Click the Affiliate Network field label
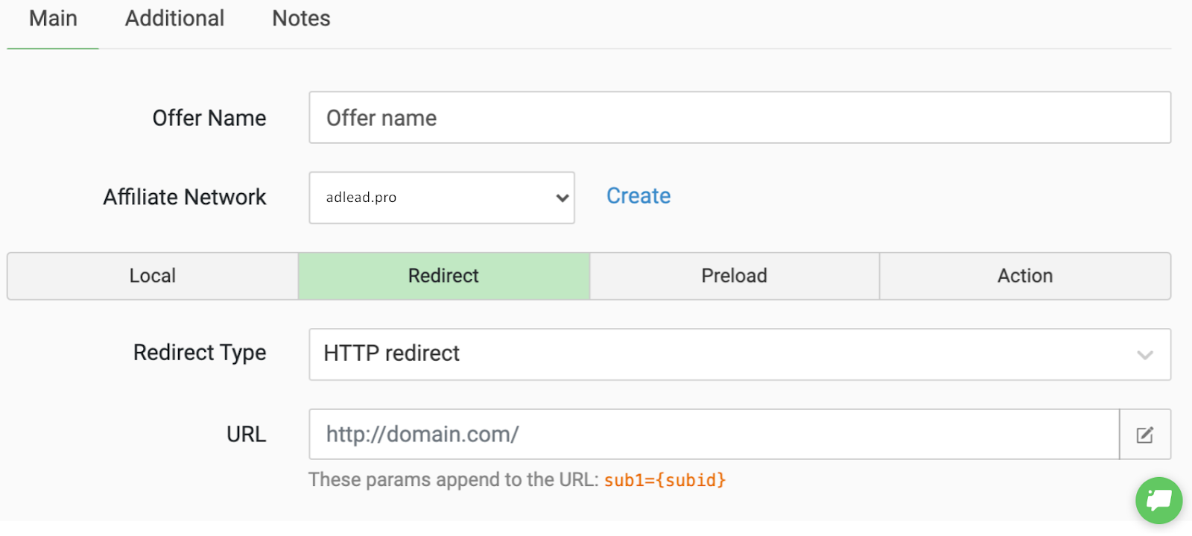The width and height of the screenshot is (1192, 536). pyautogui.click(x=185, y=198)
